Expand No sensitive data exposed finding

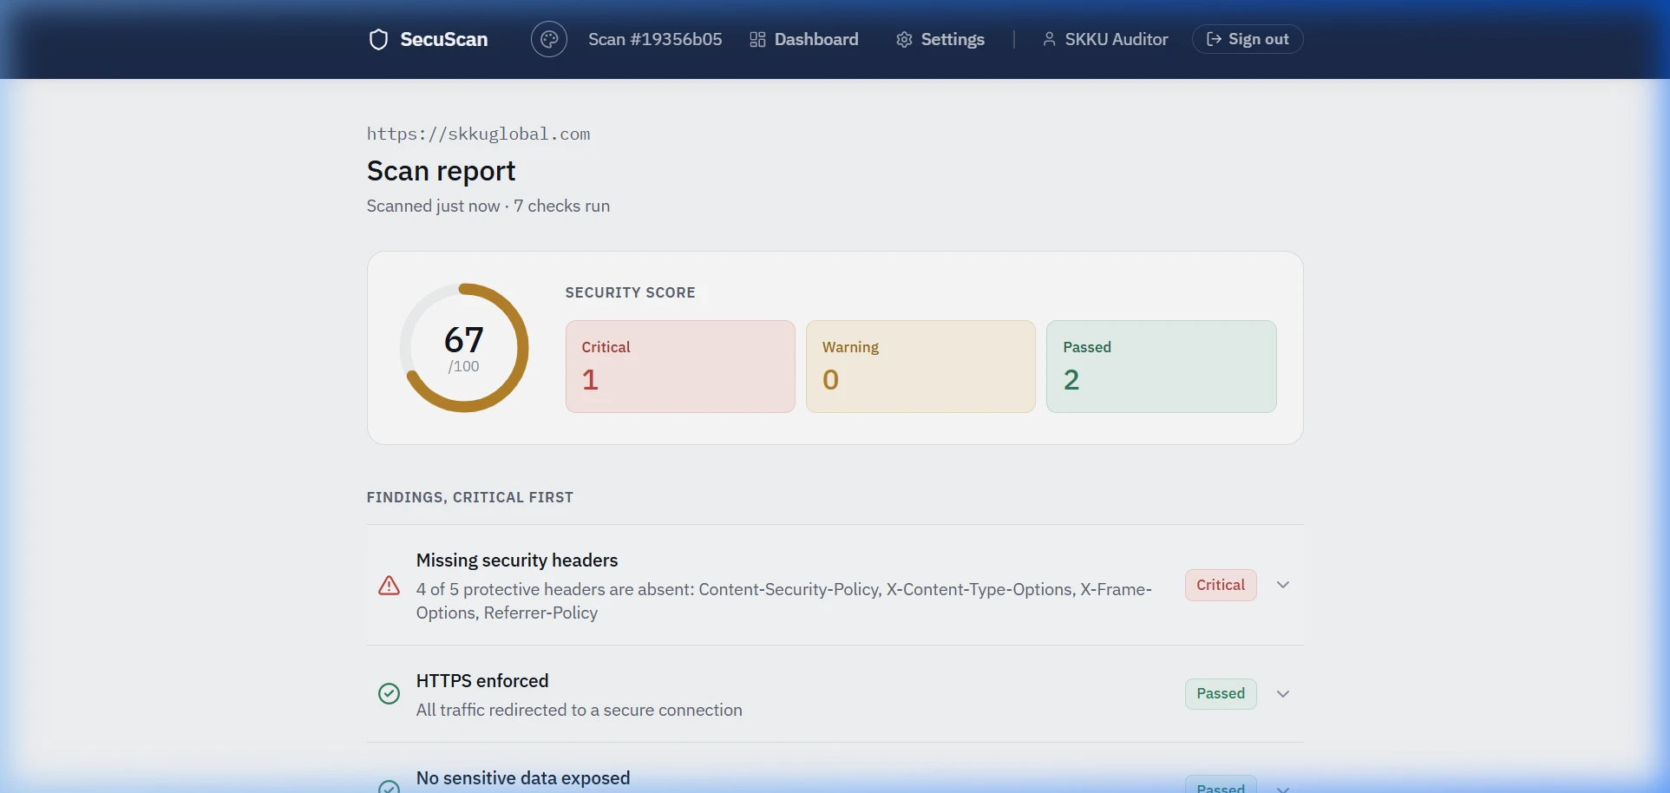point(1283,788)
